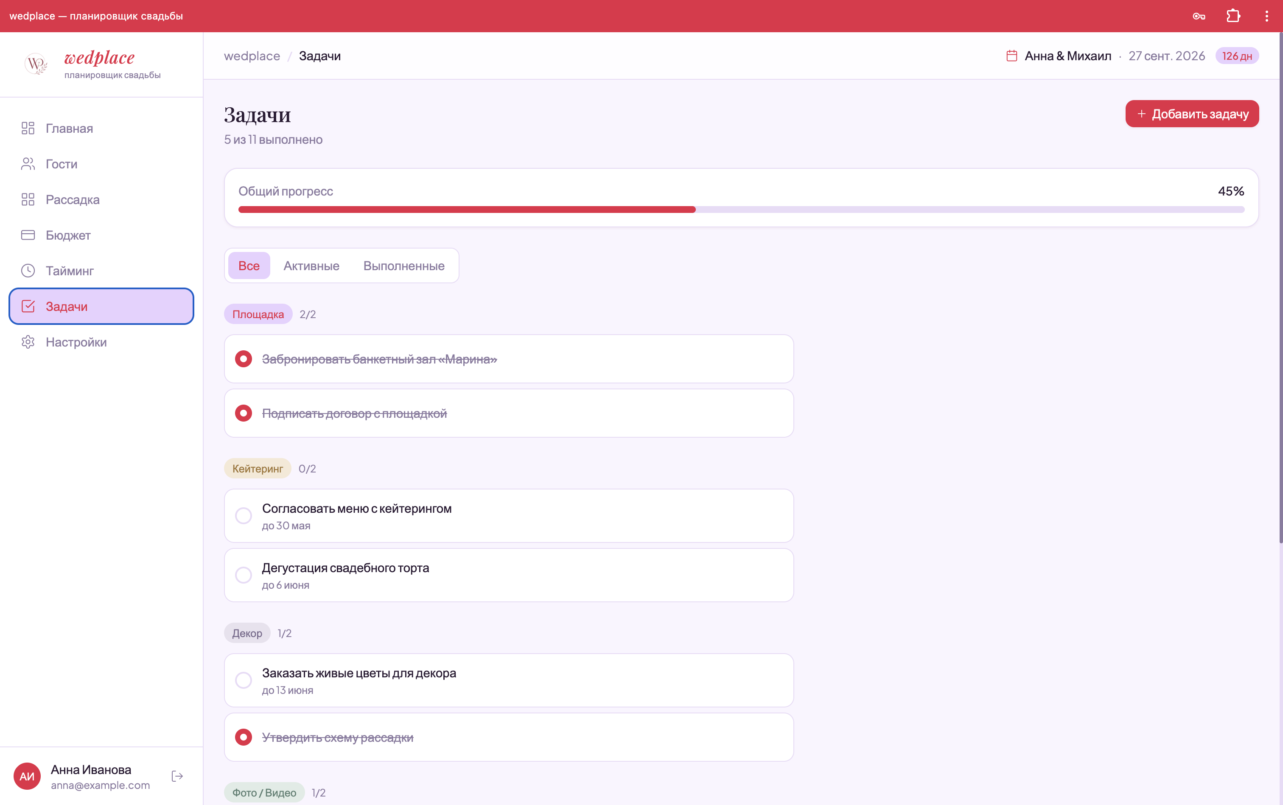Uncheck «Утвердить схему рассадки» task
1283x805 pixels.
tap(244, 737)
